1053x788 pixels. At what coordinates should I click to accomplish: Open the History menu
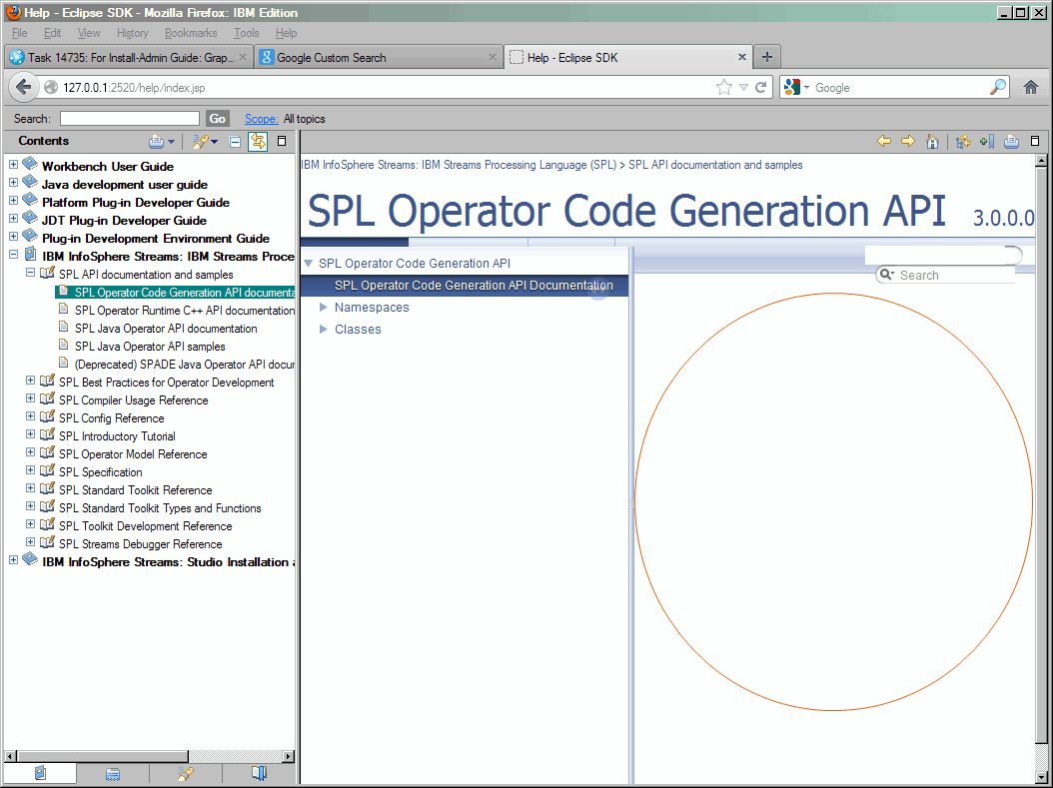click(132, 33)
